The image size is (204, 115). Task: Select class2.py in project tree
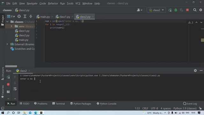pos(22,35)
